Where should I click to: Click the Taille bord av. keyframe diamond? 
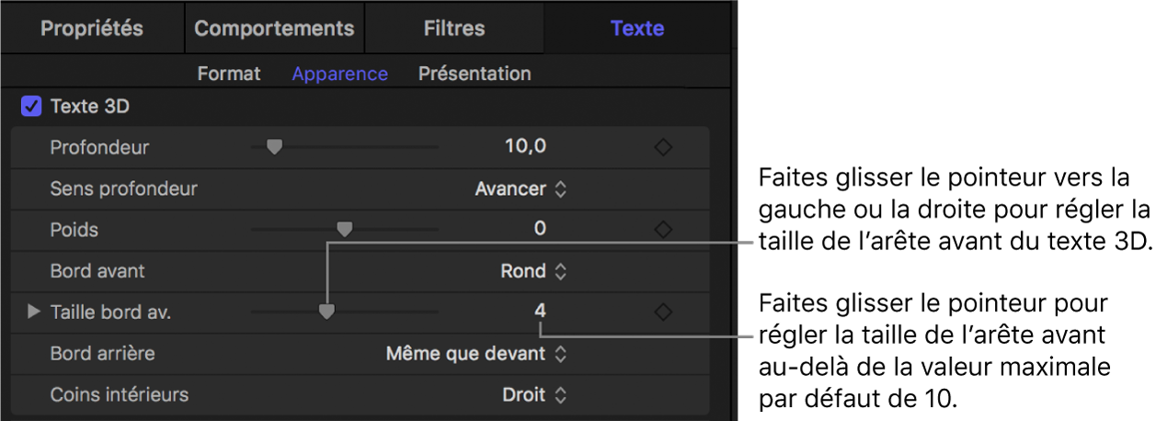point(663,312)
